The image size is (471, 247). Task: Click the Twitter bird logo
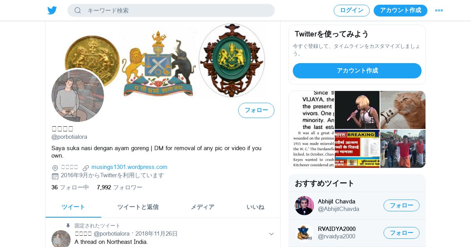(x=52, y=11)
